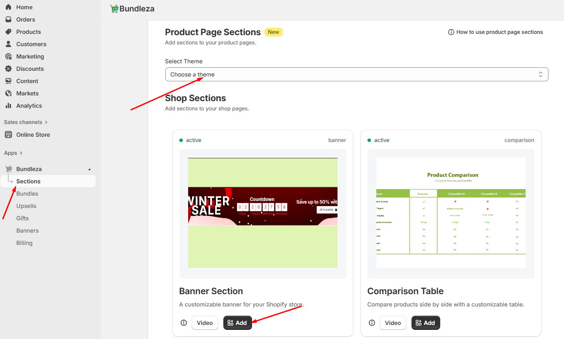
Task: Open Orders via its inbox icon
Action: tap(8, 19)
